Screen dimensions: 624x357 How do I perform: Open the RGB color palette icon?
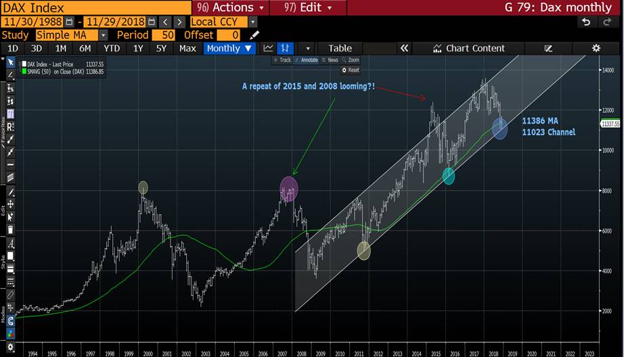(10, 333)
